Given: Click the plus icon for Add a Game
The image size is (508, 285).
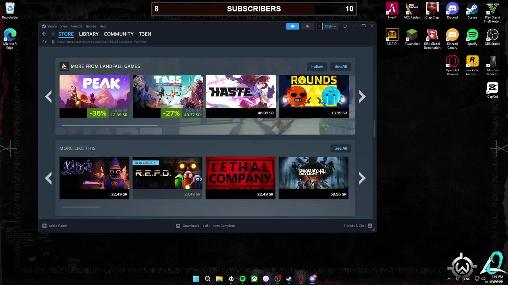Looking at the screenshot, I should click(x=44, y=226).
